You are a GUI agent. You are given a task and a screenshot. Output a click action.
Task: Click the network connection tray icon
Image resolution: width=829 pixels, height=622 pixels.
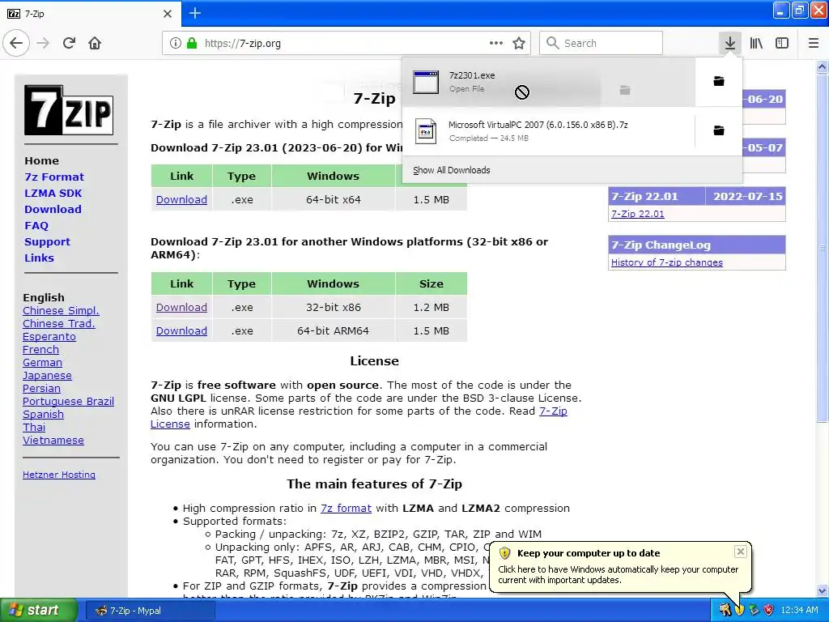(754, 610)
